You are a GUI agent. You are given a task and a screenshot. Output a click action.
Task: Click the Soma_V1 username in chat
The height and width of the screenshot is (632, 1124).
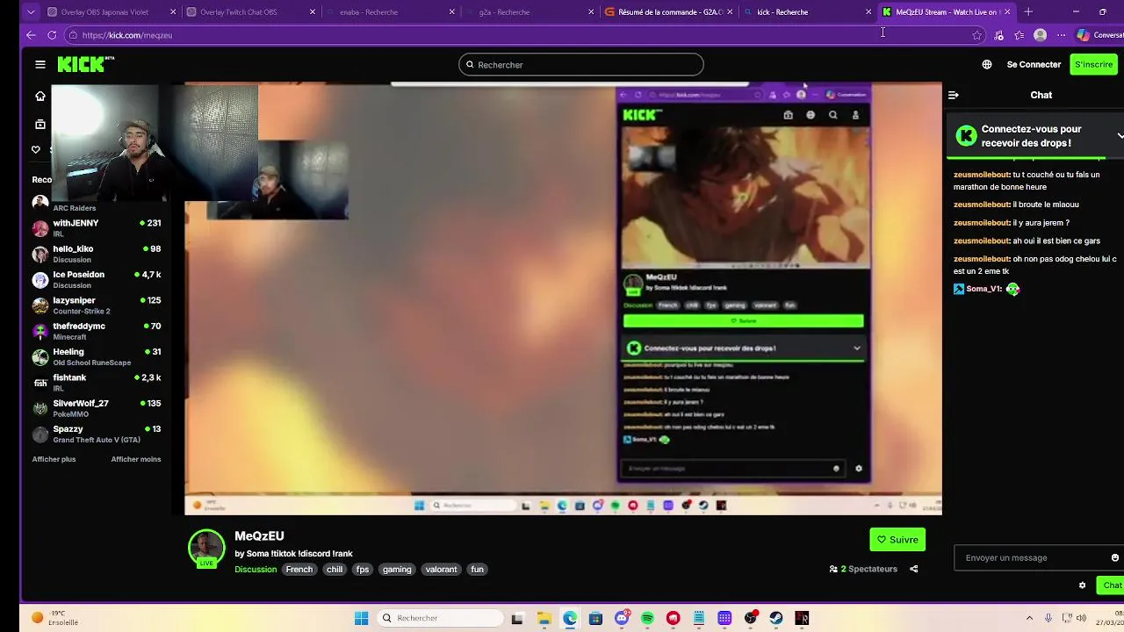coord(983,289)
